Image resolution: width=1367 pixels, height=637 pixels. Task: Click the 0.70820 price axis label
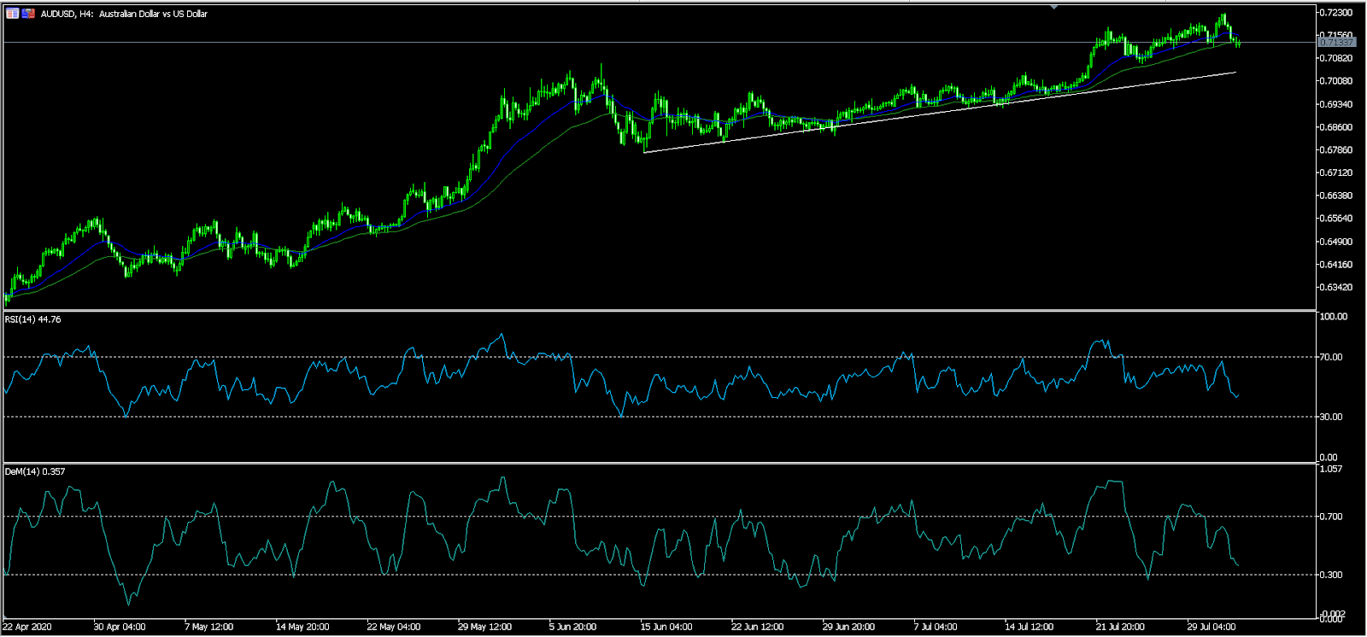pos(1336,58)
